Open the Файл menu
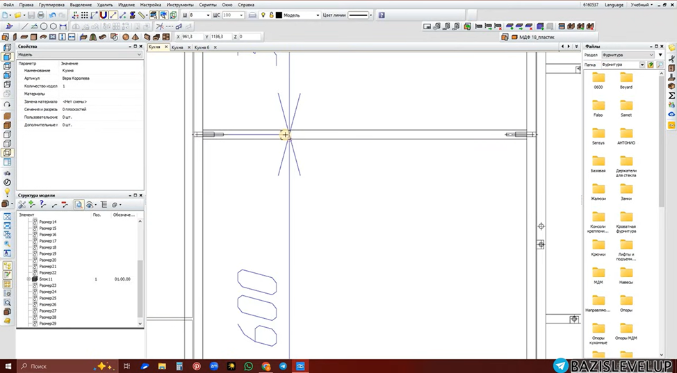 8,5
